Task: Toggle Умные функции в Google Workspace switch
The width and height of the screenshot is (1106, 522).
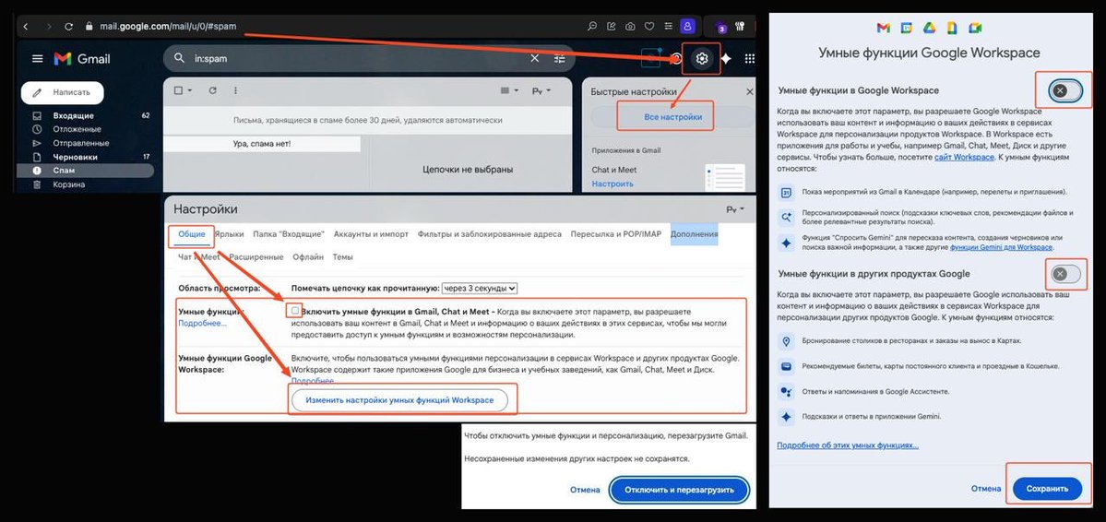Action: 1065,91
